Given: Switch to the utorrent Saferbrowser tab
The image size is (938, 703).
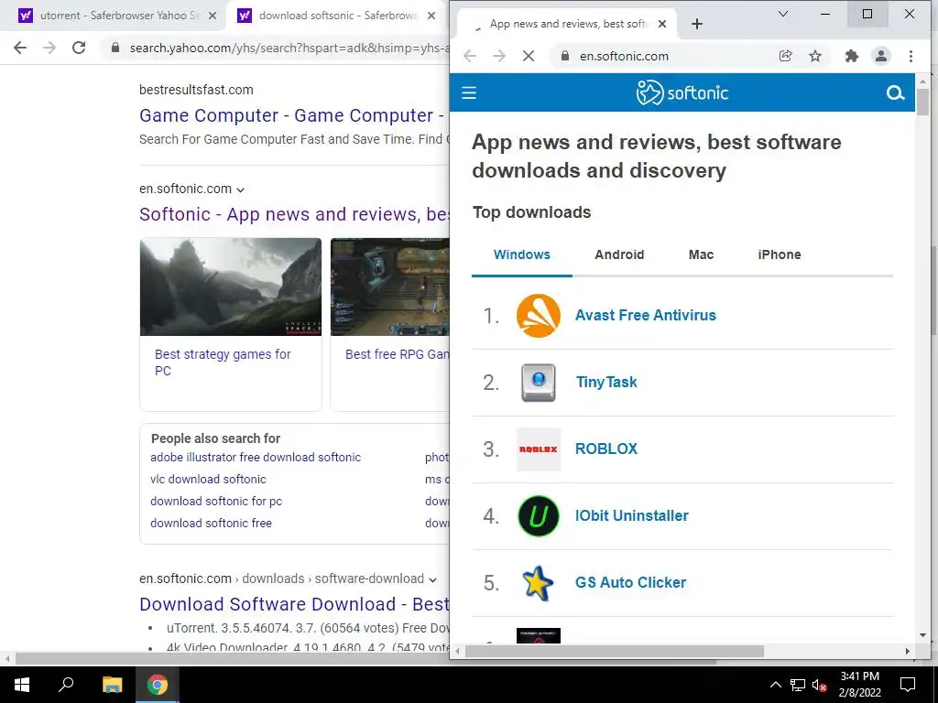Looking at the screenshot, I should coord(114,16).
